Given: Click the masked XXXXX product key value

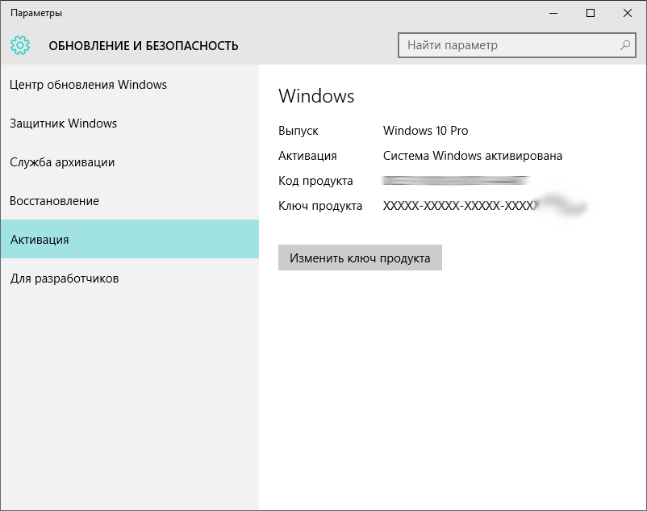Looking at the screenshot, I should click(458, 206).
